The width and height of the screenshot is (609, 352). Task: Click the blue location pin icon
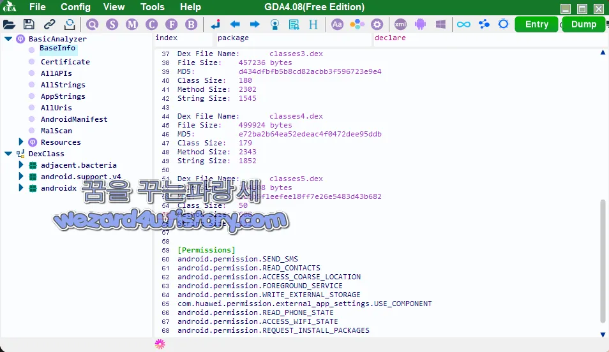(x=274, y=25)
